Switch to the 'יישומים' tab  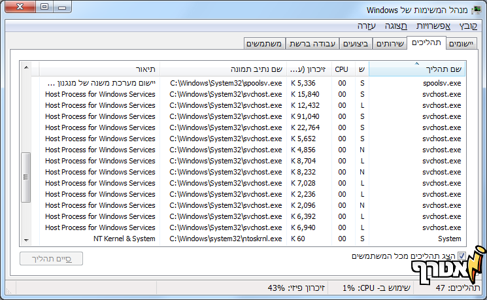[461, 44]
